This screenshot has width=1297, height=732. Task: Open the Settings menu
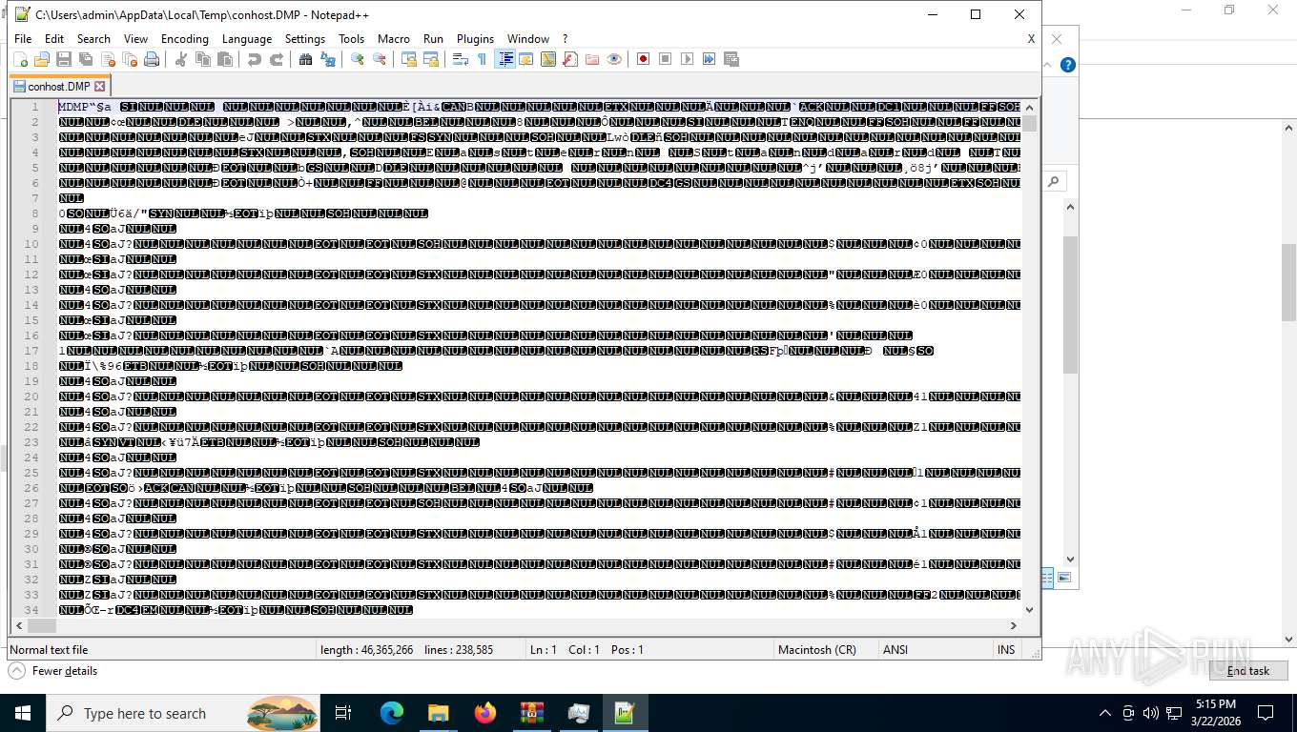305,39
